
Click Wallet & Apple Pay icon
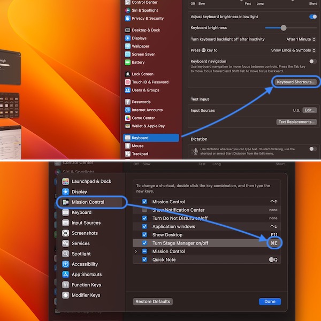(x=127, y=126)
